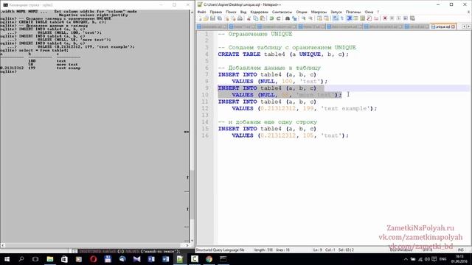Viewport: 472px width, 265px height.
Task: Click the Save Recorded Macro icon
Action: (412, 18)
